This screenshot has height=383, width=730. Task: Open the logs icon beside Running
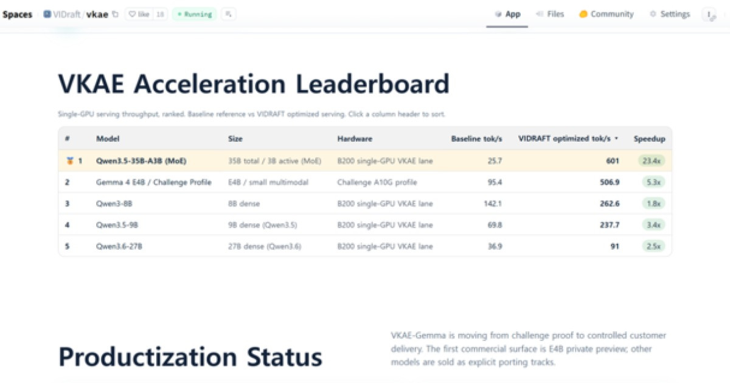[228, 15]
